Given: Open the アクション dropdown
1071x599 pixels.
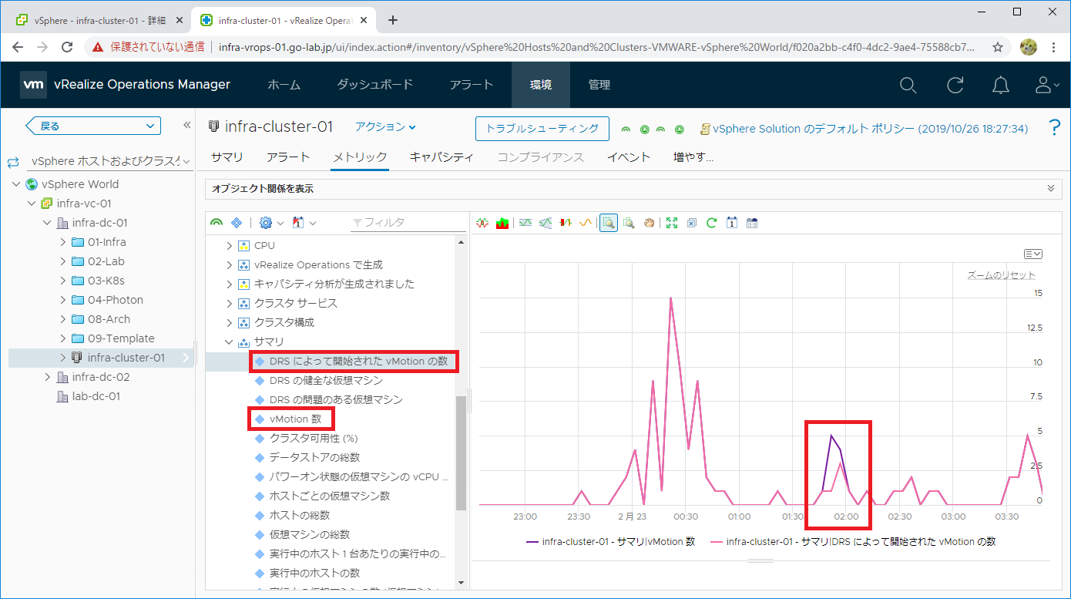Looking at the screenshot, I should [x=385, y=127].
